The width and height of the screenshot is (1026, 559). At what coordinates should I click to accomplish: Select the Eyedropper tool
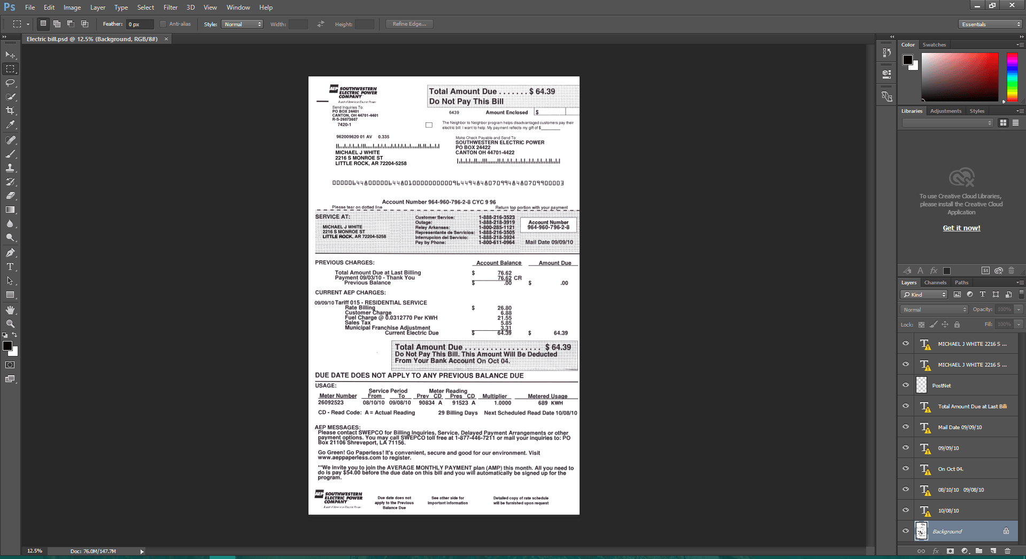pyautogui.click(x=10, y=125)
